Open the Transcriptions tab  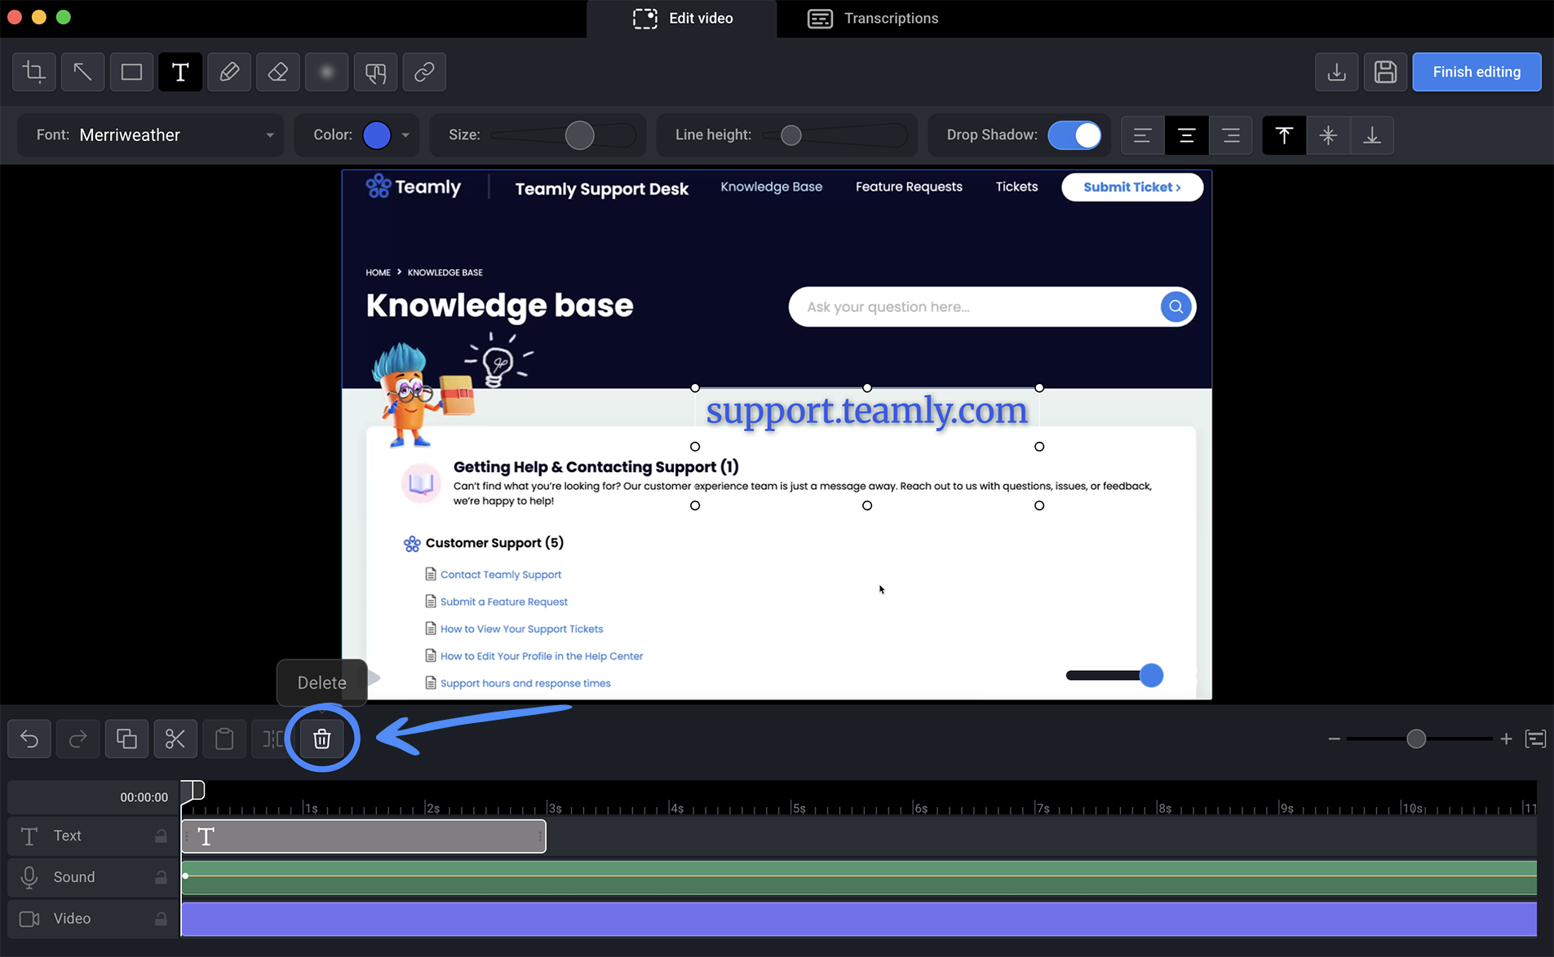tap(873, 18)
